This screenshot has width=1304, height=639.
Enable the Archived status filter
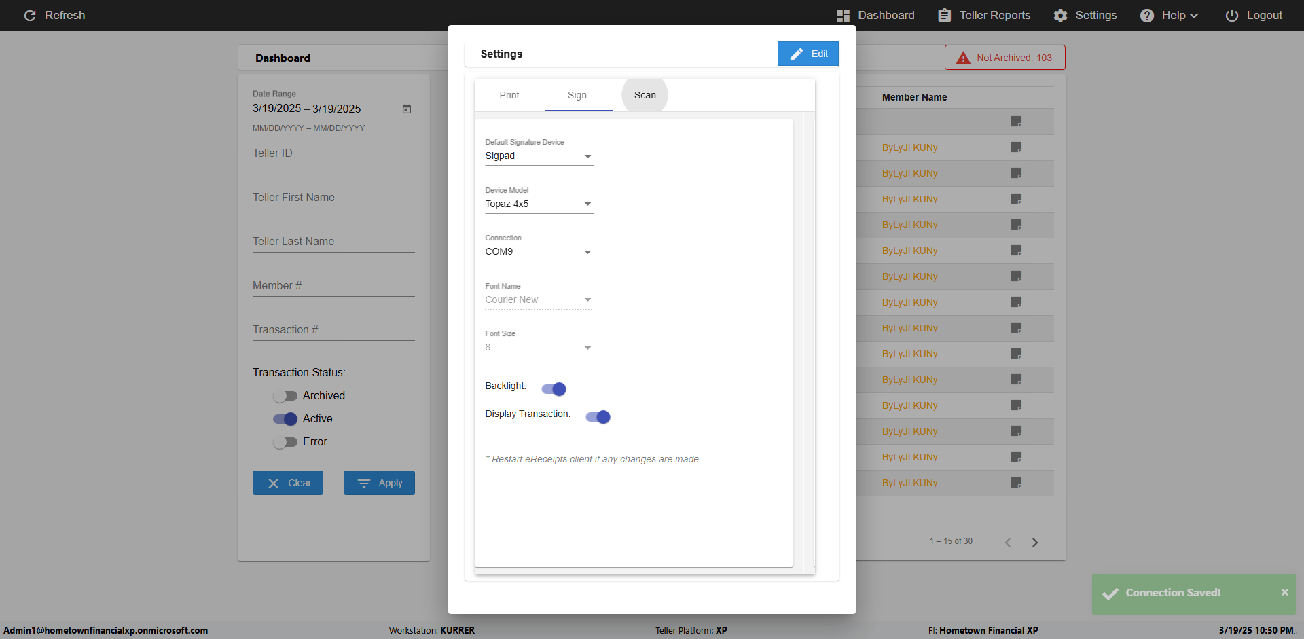285,396
